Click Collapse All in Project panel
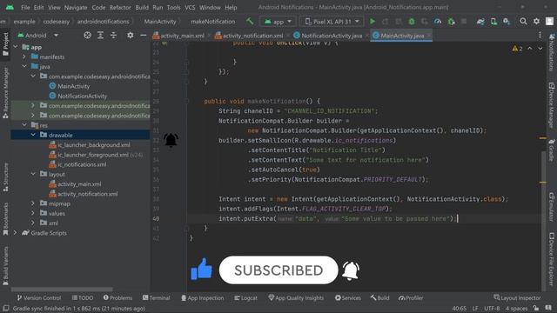This screenshot has width=557, height=313. coord(114,35)
